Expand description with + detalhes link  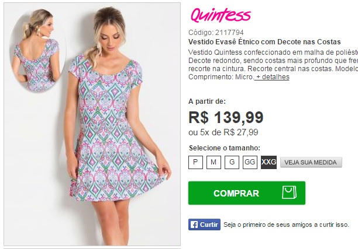coord(271,77)
